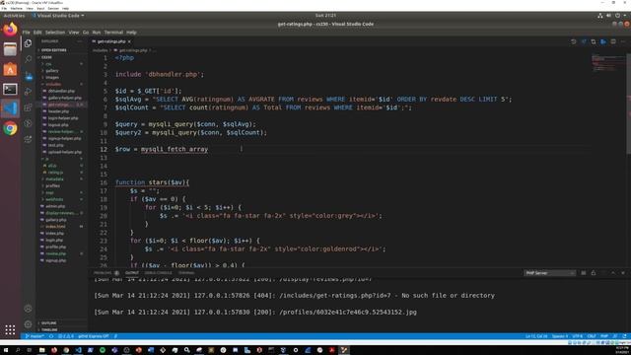
Task: Expand the profiles folder
Action: [52, 186]
